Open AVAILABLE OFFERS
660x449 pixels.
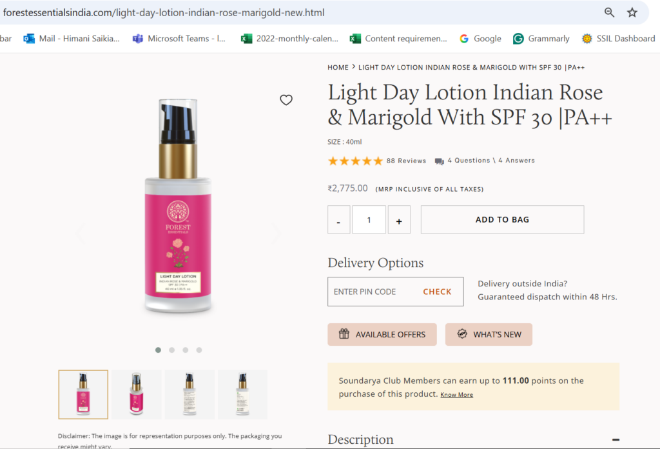382,334
